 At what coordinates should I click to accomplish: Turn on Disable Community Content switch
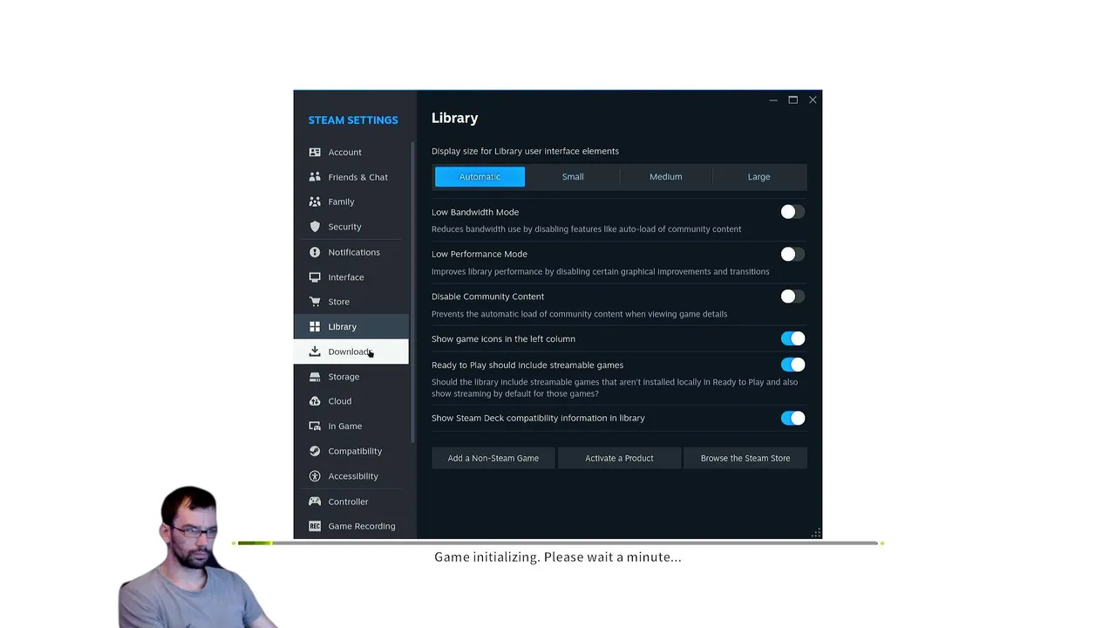(793, 297)
